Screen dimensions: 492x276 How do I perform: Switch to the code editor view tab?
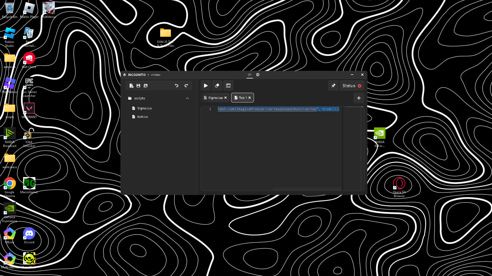point(250,75)
